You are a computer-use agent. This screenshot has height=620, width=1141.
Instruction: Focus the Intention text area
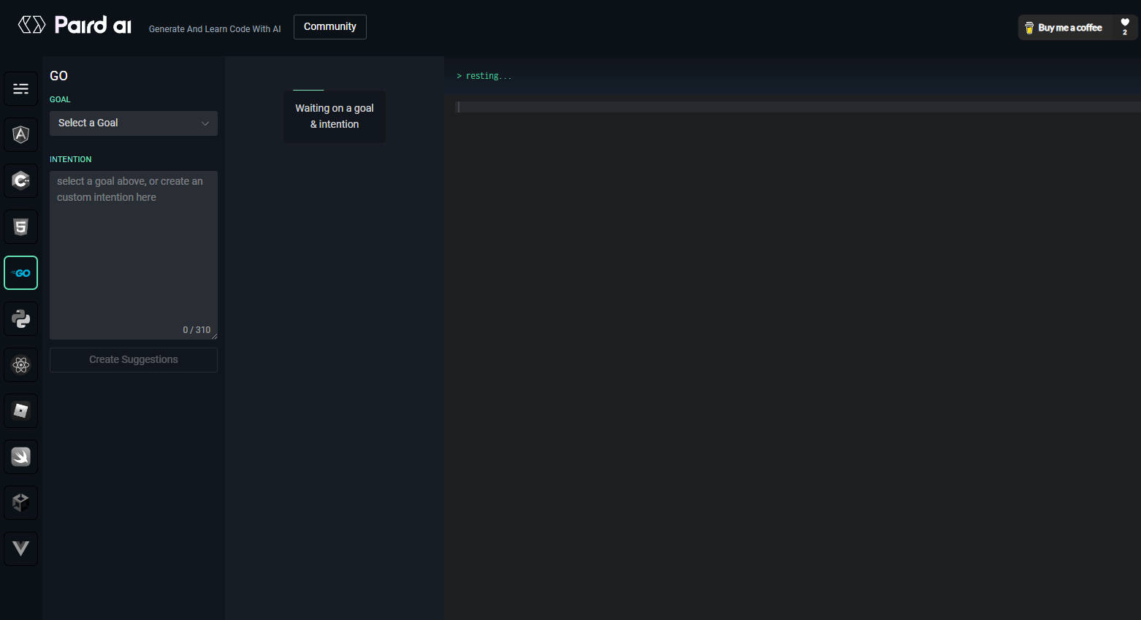[x=134, y=256]
